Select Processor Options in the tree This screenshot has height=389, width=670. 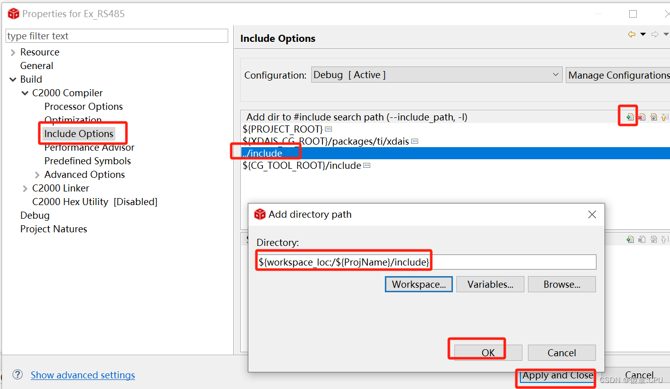(x=84, y=106)
